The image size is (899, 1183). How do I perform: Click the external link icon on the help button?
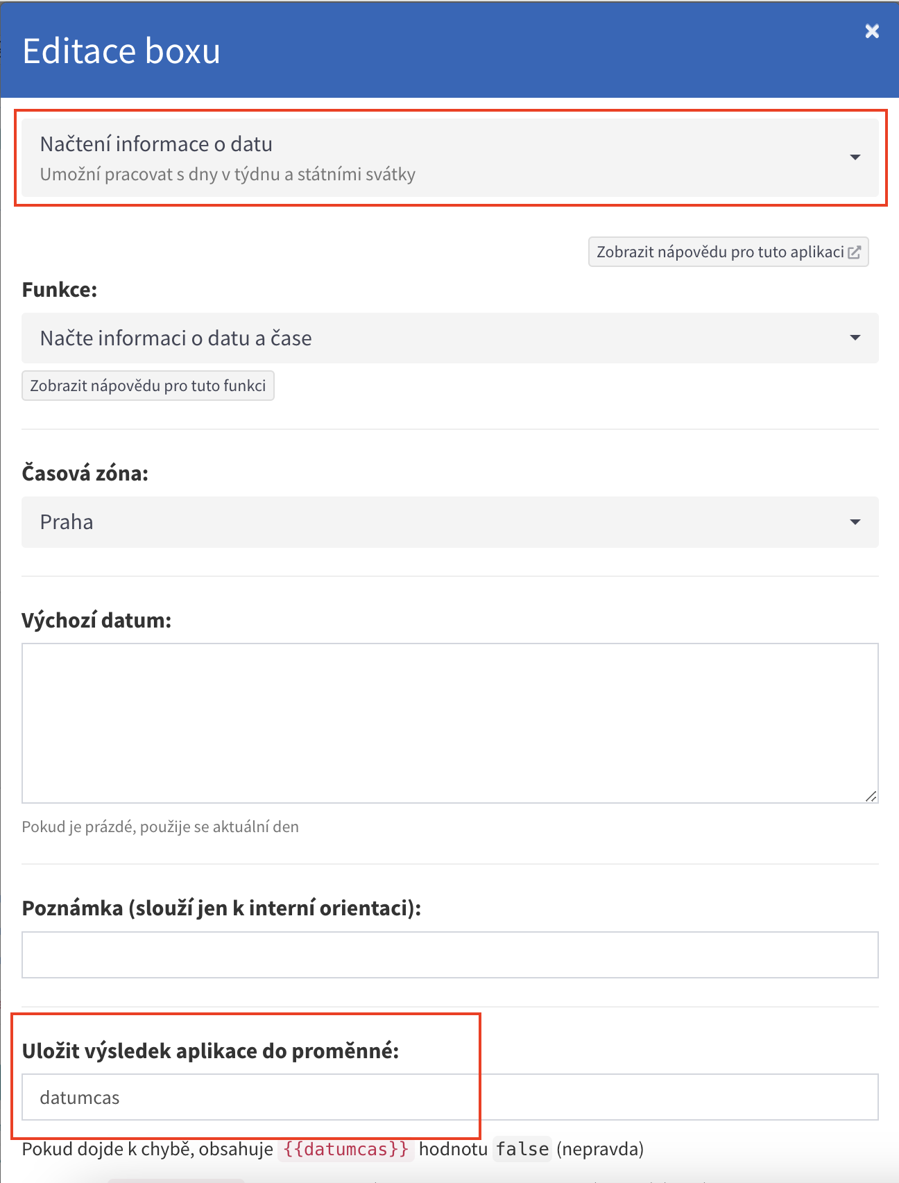click(x=855, y=252)
